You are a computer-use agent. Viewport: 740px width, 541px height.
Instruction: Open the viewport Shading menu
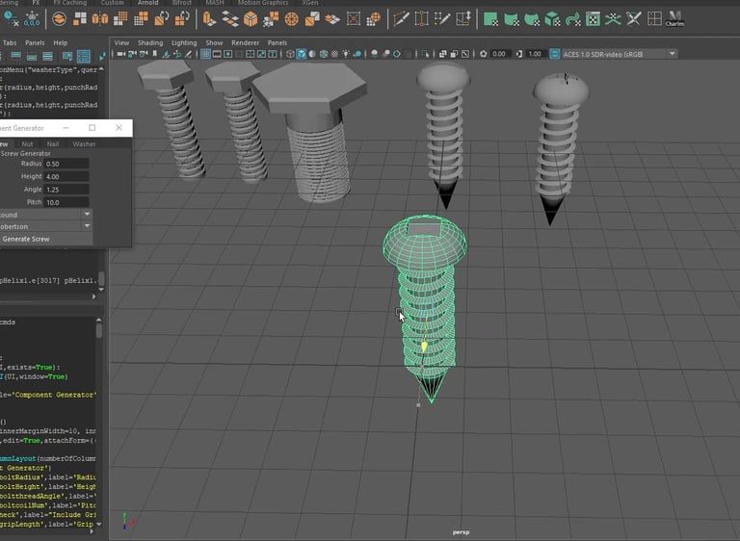click(x=150, y=42)
